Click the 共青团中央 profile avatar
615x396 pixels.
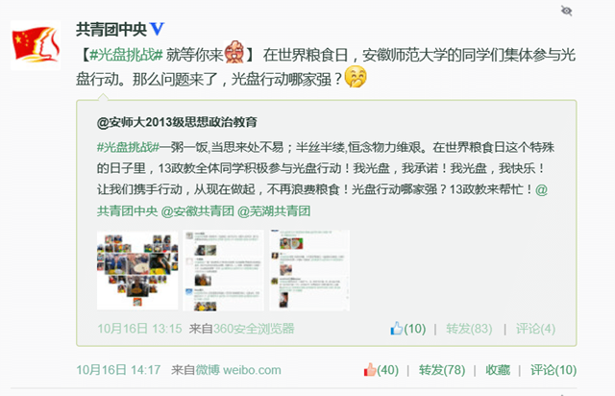coord(36,45)
